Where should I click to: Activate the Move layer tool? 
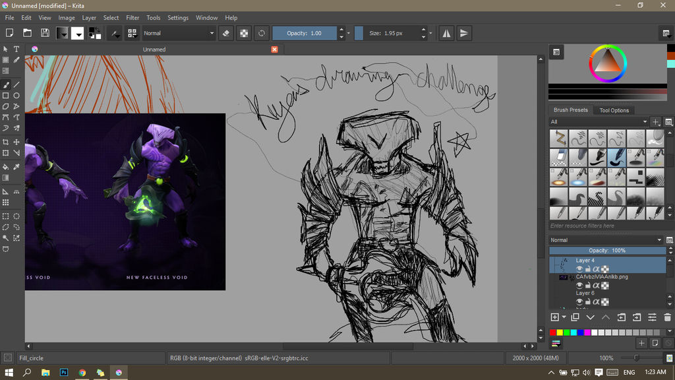click(16, 142)
